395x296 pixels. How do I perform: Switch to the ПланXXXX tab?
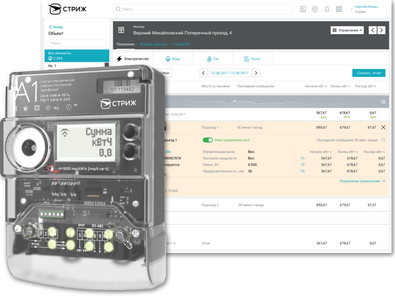[x=181, y=44]
